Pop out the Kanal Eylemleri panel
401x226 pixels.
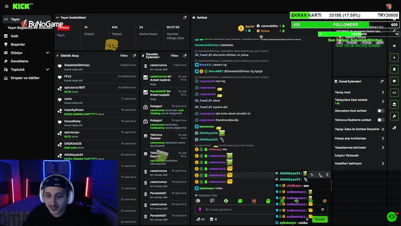(x=382, y=81)
